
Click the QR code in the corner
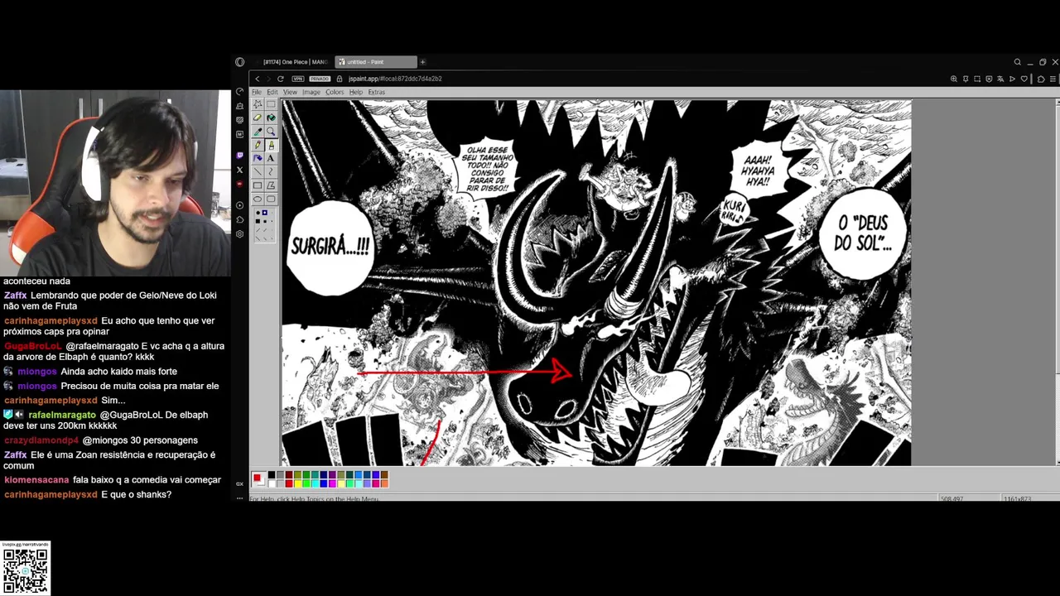(26, 571)
